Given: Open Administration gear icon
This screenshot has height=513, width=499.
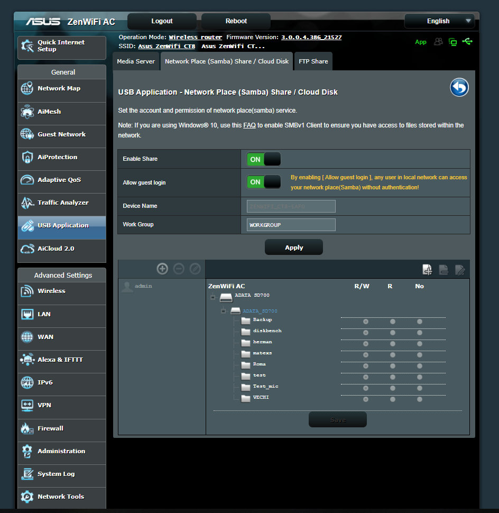Looking at the screenshot, I should pyautogui.click(x=27, y=451).
